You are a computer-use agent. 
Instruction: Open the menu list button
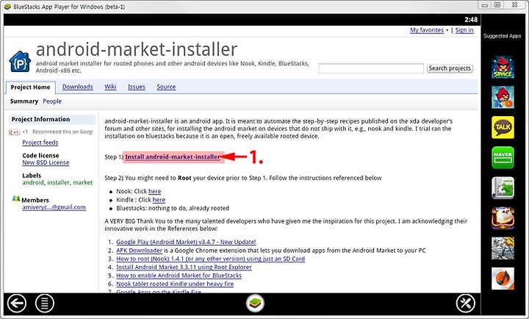45,304
